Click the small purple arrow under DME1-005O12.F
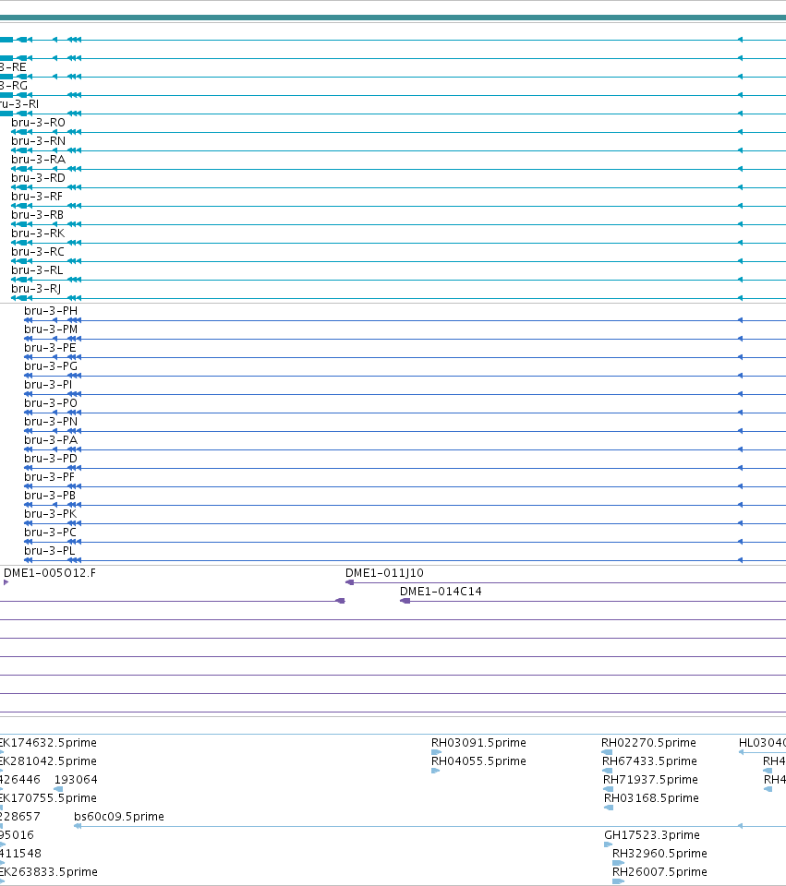Screen dimensions: 786x886 (6, 582)
